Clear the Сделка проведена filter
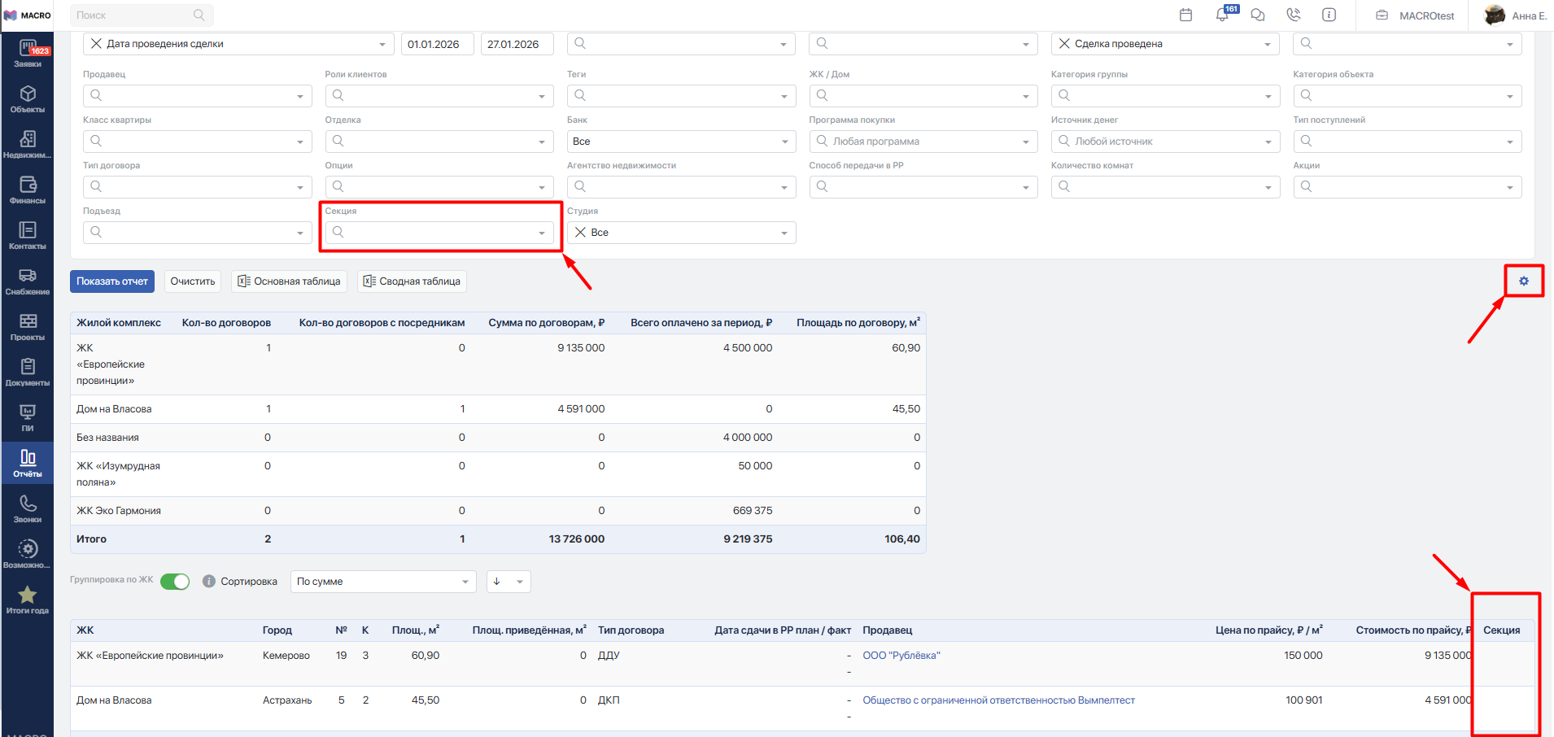Viewport: 1554px width, 737px height. point(1064,44)
